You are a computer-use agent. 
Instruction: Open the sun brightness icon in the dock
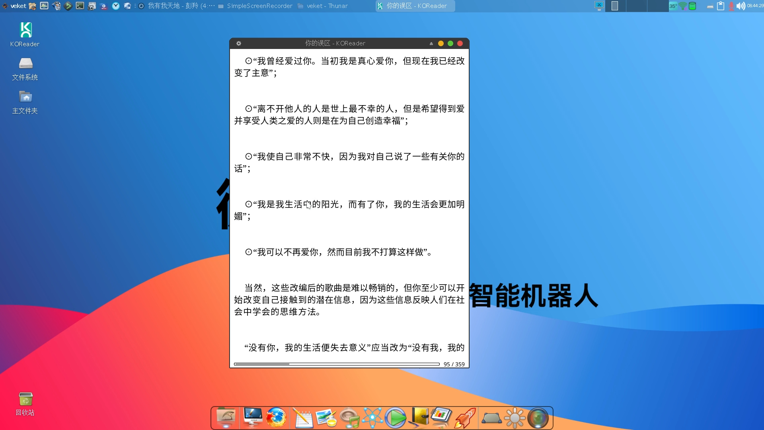515,418
